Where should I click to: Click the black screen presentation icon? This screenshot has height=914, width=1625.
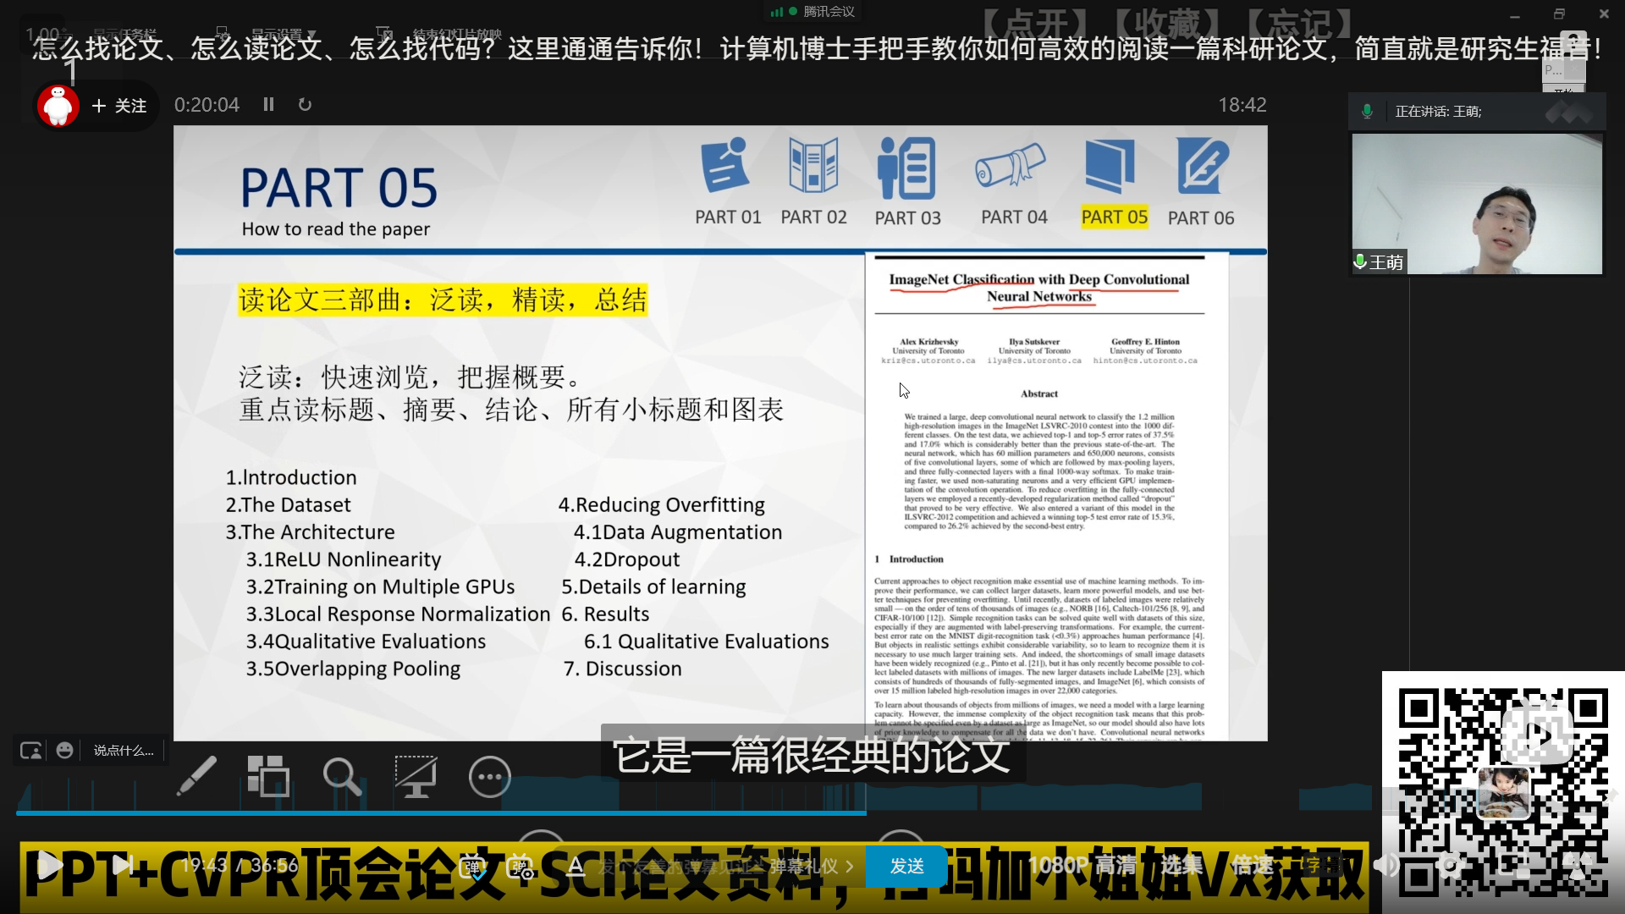[x=416, y=775]
